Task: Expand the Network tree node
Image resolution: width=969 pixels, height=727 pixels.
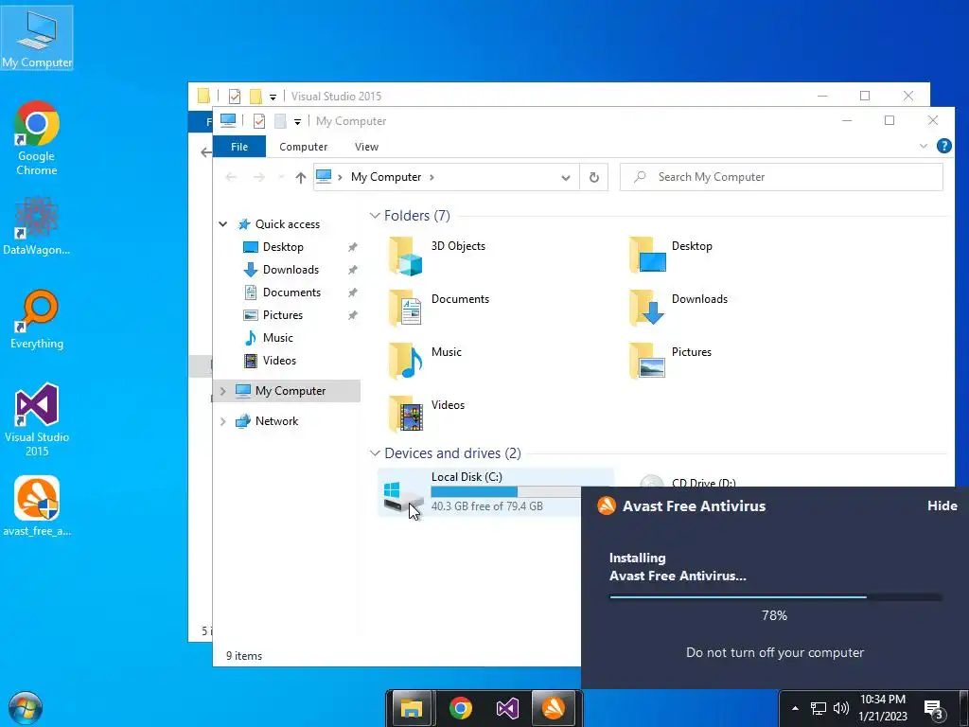Action: [223, 421]
